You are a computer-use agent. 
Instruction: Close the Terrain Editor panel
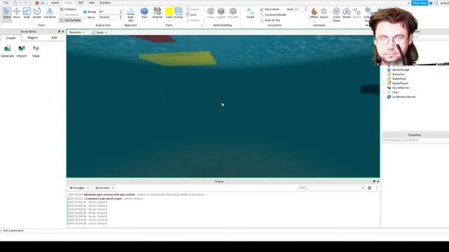coord(63,31)
